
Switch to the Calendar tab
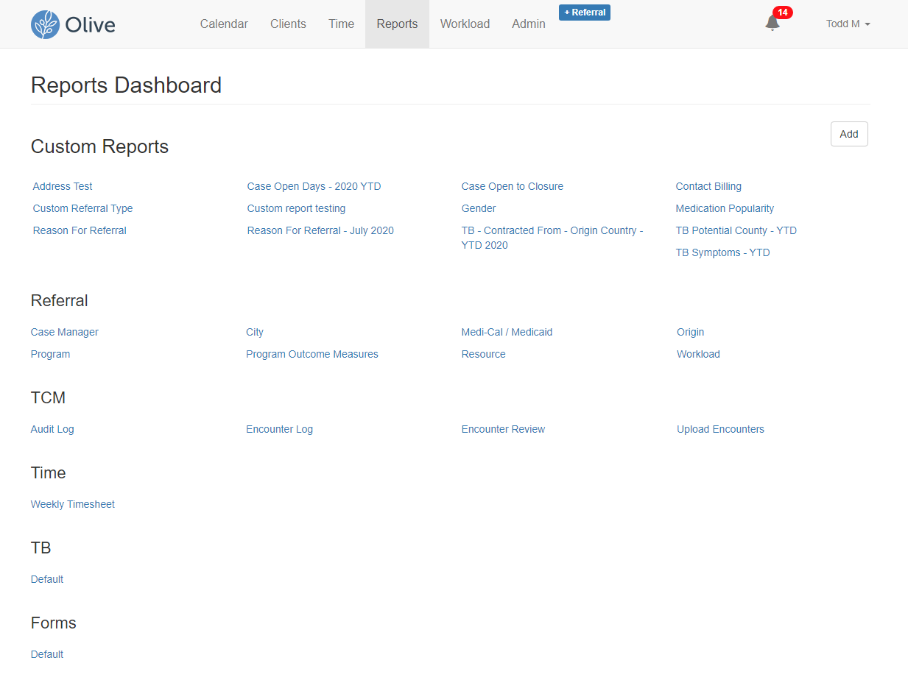pyautogui.click(x=224, y=24)
